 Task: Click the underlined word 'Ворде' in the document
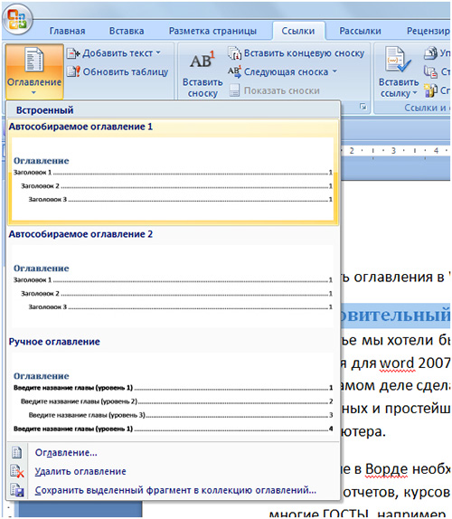tap(387, 469)
